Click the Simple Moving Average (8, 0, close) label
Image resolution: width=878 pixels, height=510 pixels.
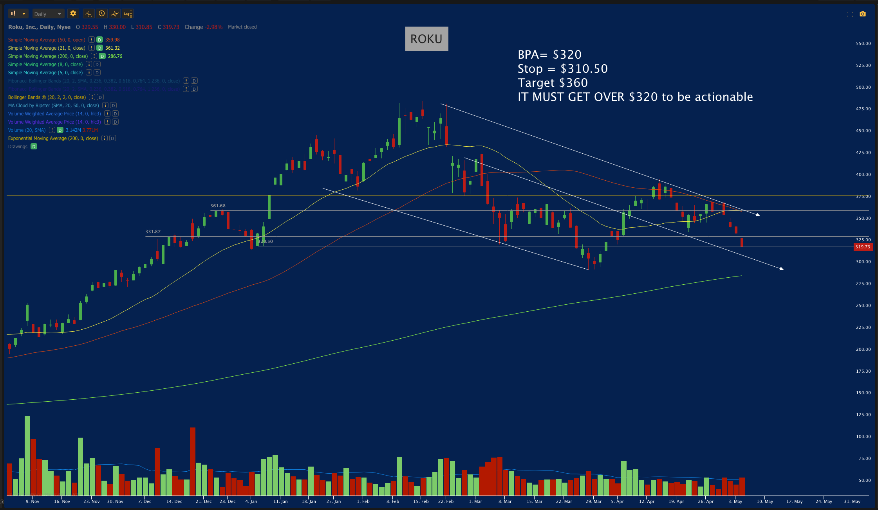pyautogui.click(x=45, y=64)
